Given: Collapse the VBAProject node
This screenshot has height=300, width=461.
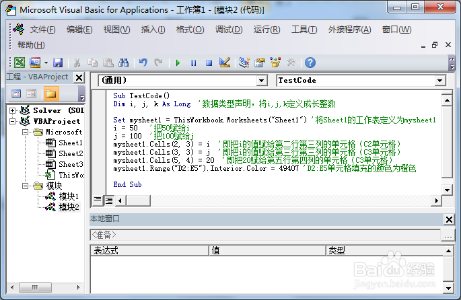Looking at the screenshot, I should coord(12,121).
